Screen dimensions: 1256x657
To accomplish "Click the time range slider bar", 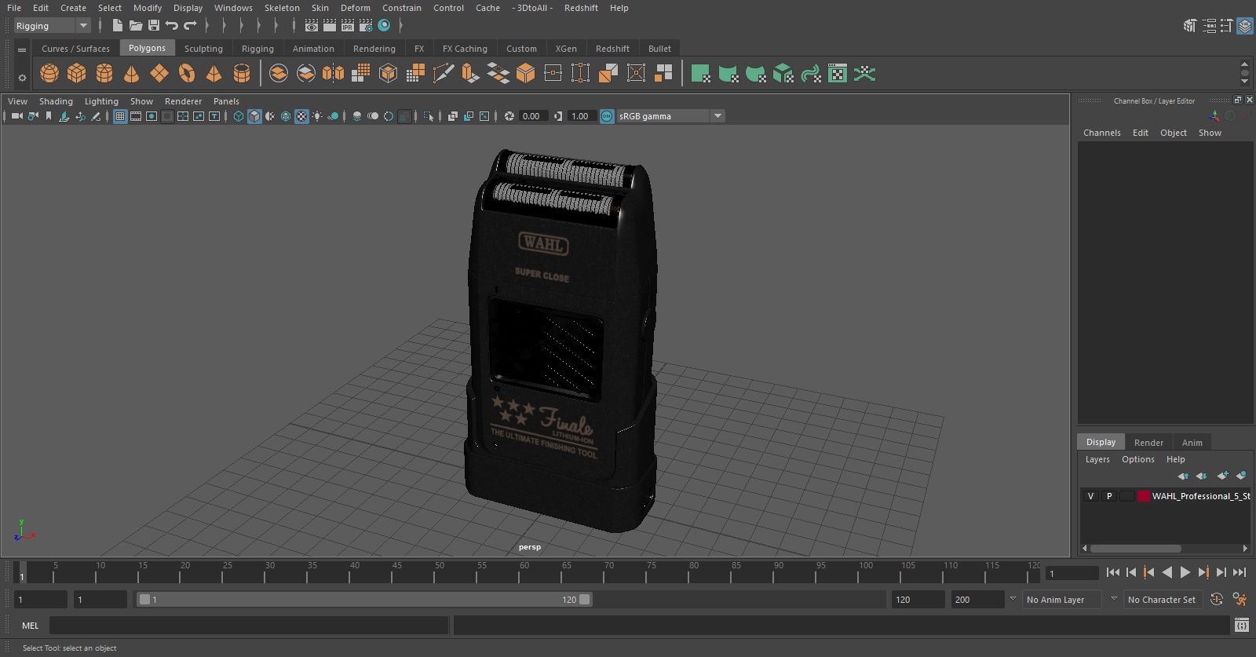I will pos(365,600).
